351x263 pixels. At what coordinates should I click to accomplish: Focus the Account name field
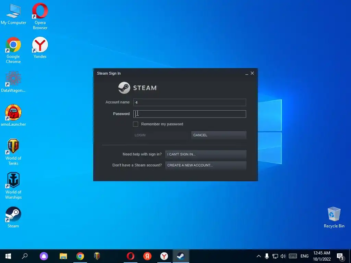click(190, 102)
